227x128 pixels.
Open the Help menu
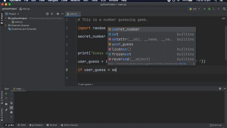click(x=124, y=1)
